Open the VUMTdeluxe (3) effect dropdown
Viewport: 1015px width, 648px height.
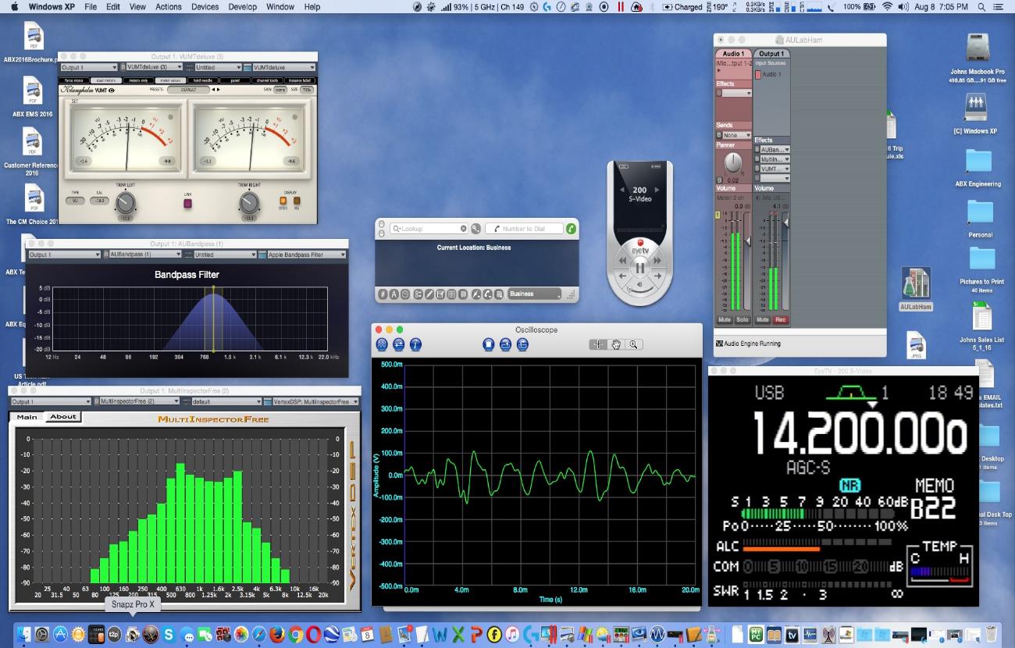[x=156, y=67]
